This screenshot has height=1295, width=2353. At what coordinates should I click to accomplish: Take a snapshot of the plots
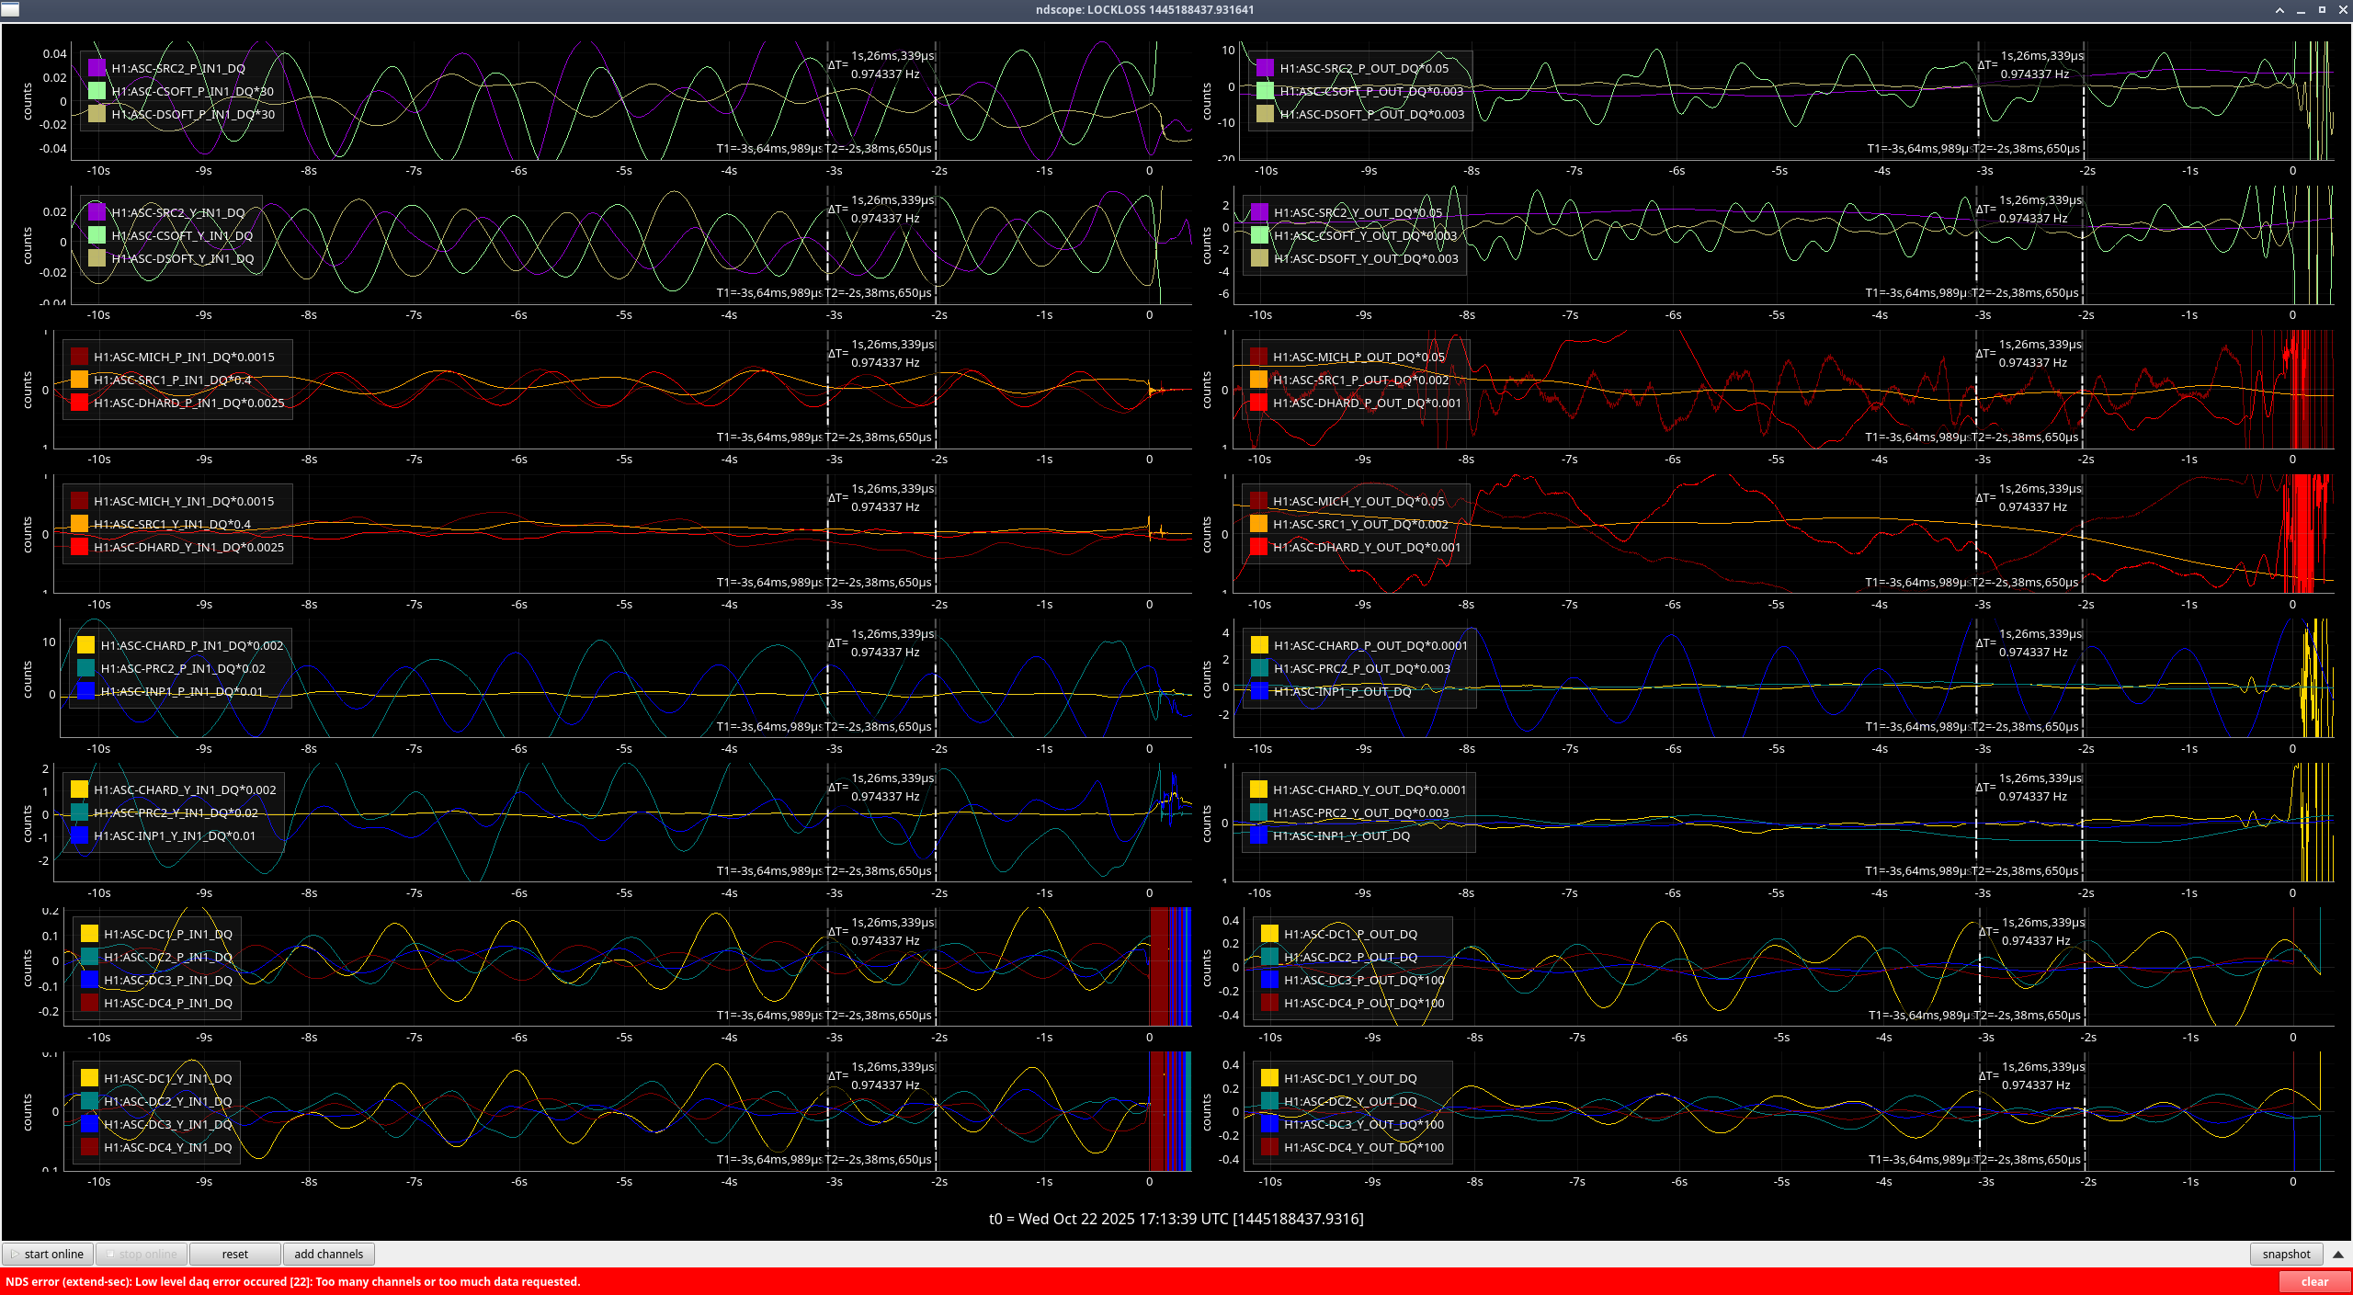coord(2285,1254)
